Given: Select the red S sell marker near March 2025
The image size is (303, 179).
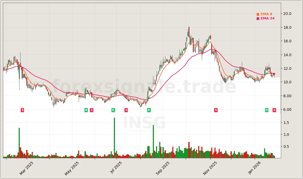Looking at the screenshot, I should (22, 110).
